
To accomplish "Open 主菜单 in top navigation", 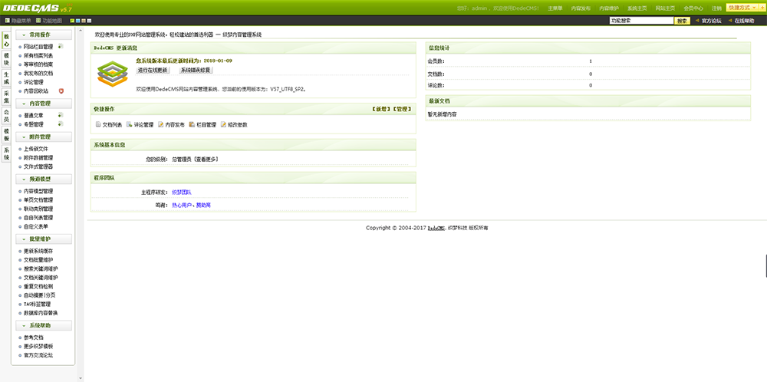I will pyautogui.click(x=555, y=8).
